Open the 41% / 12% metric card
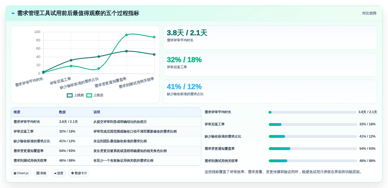388x188 pixels. click(x=270, y=91)
